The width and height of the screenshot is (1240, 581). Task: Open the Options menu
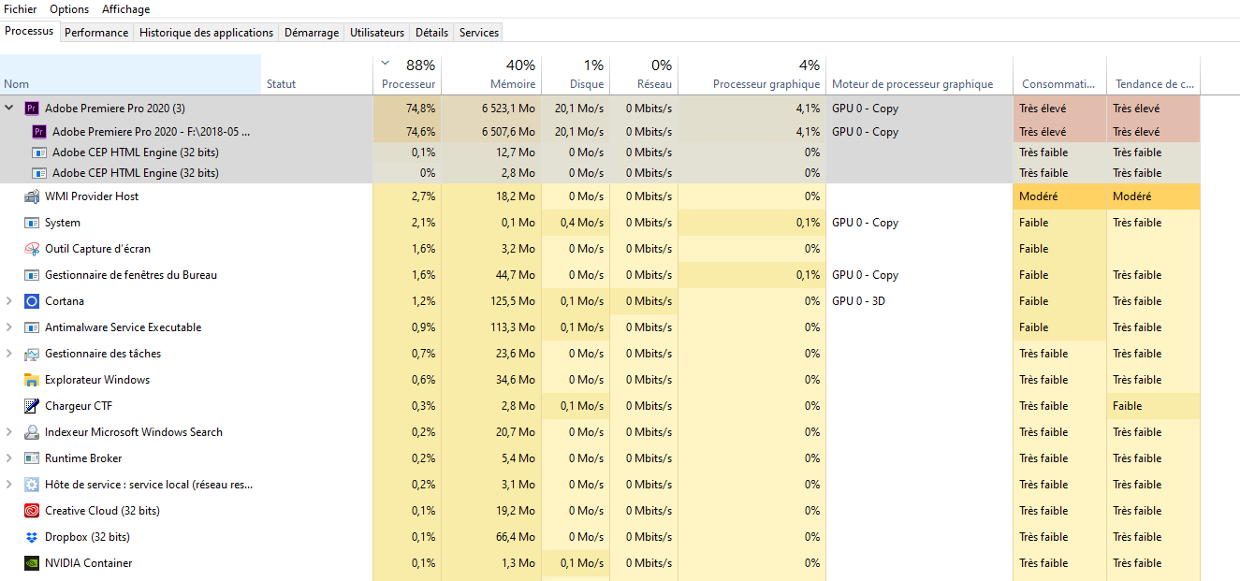click(69, 9)
